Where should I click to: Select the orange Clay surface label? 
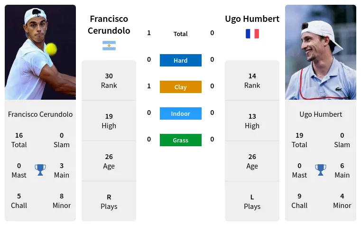coord(180,87)
